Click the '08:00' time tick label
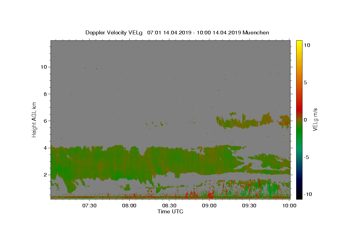Screen dimensions: 359x239 tap(129, 206)
